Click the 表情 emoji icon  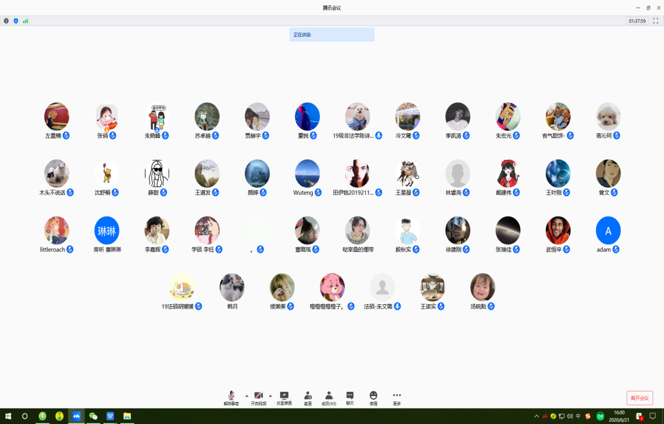(373, 397)
